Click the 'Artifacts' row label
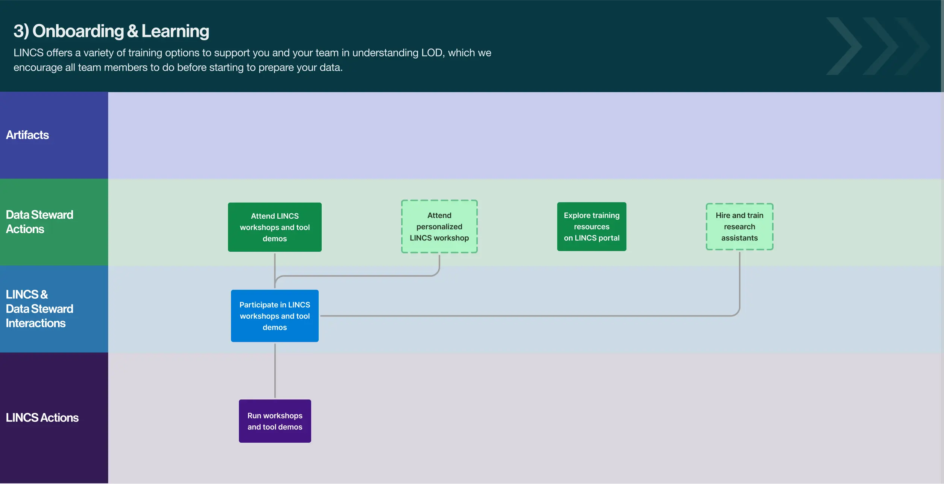Image resolution: width=944 pixels, height=484 pixels. click(x=27, y=135)
